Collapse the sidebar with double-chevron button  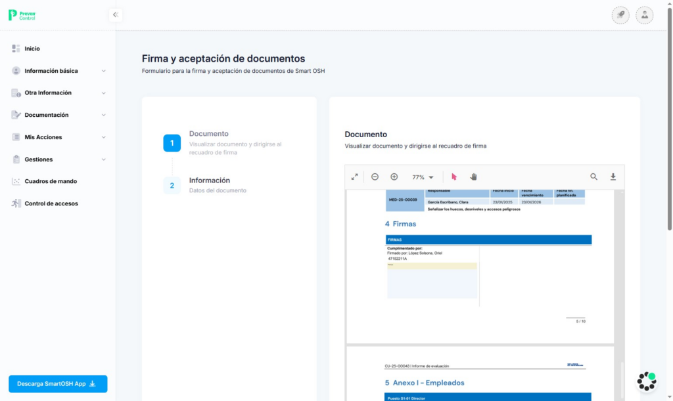[116, 15]
